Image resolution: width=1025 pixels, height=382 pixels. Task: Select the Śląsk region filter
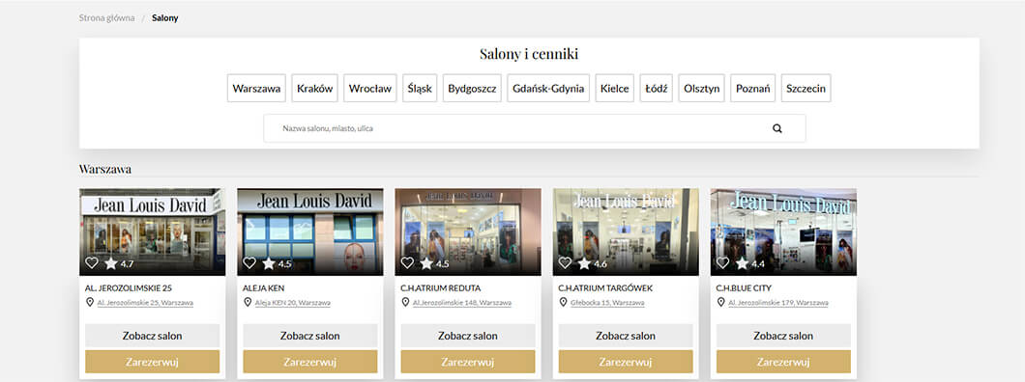[420, 88]
